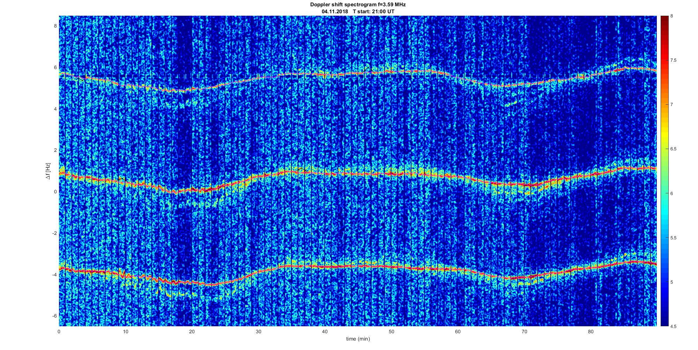Click the 'T start: 21:00 UT' text

tap(373, 11)
